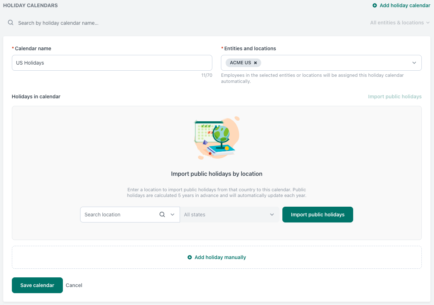Click the Holidays in calendar section label
The height and width of the screenshot is (305, 434).
pos(36,97)
